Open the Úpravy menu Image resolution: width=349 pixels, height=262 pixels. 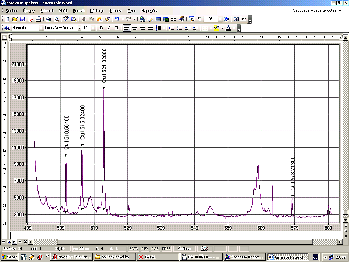29,11
